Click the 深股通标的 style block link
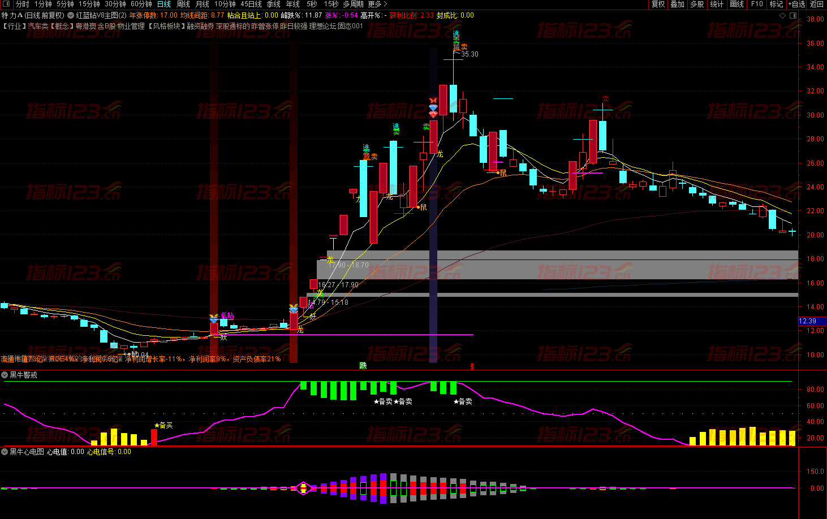Image resolution: width=827 pixels, height=519 pixels. click(233, 26)
